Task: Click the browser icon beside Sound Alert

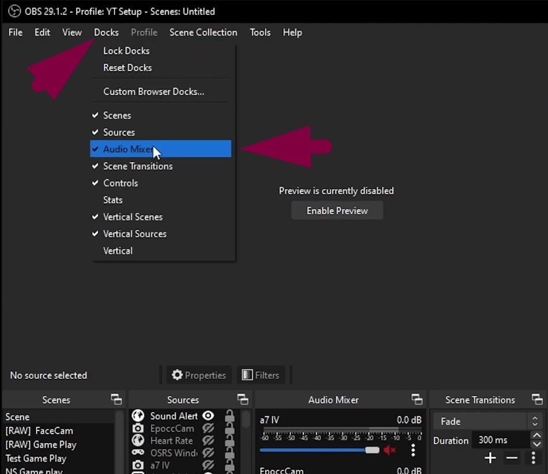Action: click(138, 416)
